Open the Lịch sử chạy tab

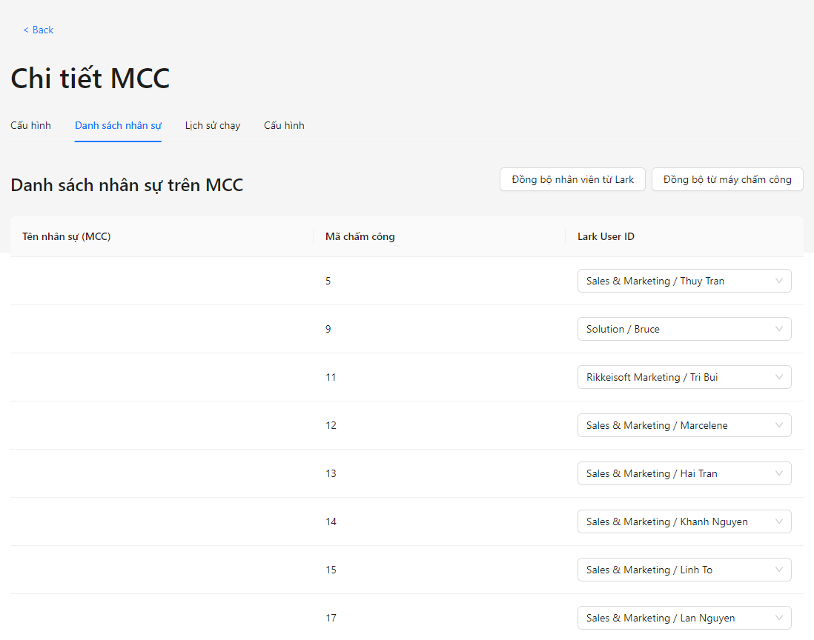coord(213,125)
